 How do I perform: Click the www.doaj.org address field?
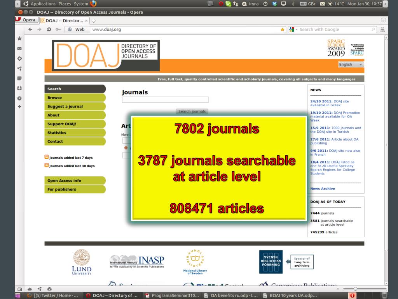(185, 30)
